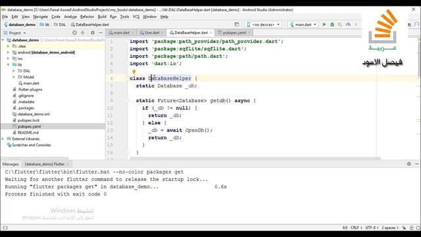Click the locate target icon in Project panel
421x237 pixels.
click(74, 33)
